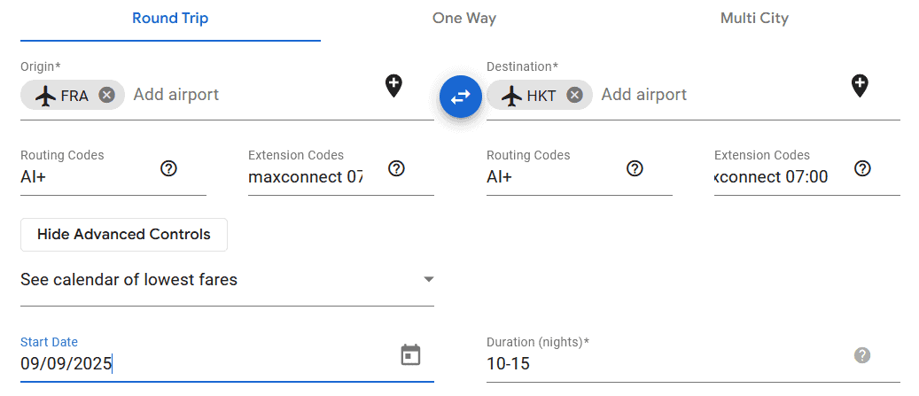This screenshot has height=396, width=919.
Task: Expand the calendar of lowest fares dropdown
Action: tap(428, 280)
